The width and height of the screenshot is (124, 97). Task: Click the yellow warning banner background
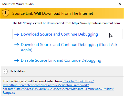click(108, 13)
